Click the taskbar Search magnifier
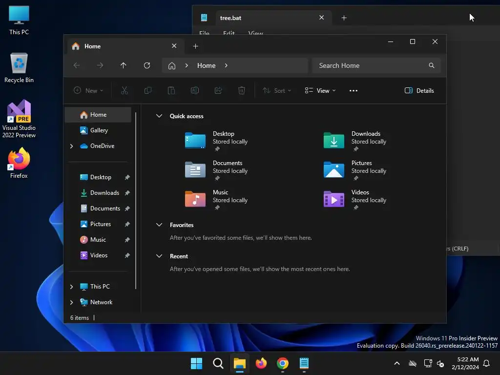The width and height of the screenshot is (500, 375). (x=218, y=363)
